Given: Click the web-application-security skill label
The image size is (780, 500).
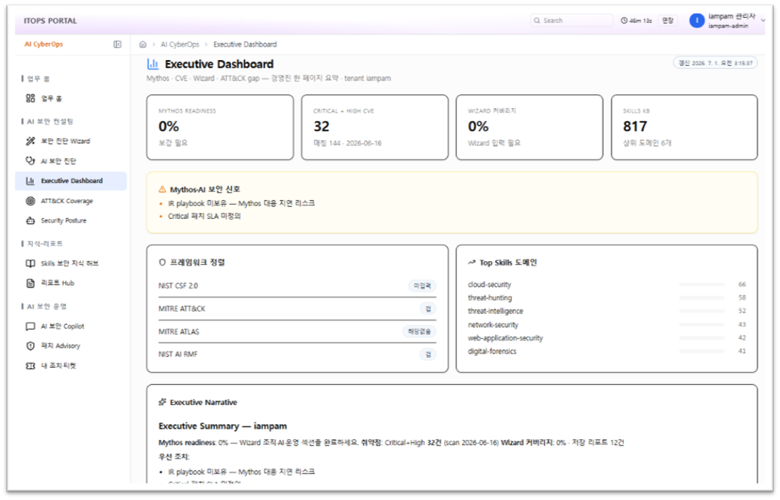Looking at the screenshot, I should [x=506, y=338].
